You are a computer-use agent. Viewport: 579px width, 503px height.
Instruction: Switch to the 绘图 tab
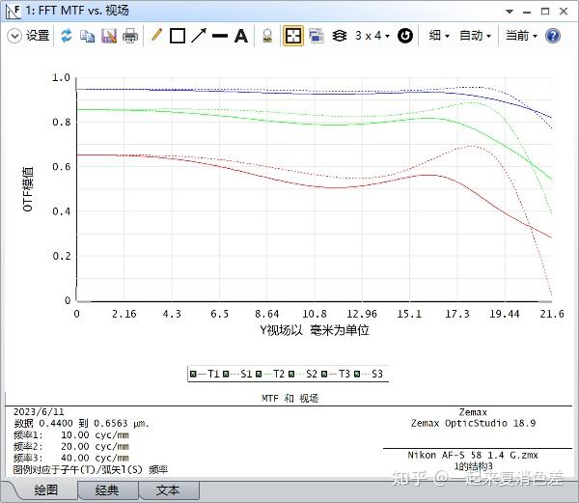point(45,490)
